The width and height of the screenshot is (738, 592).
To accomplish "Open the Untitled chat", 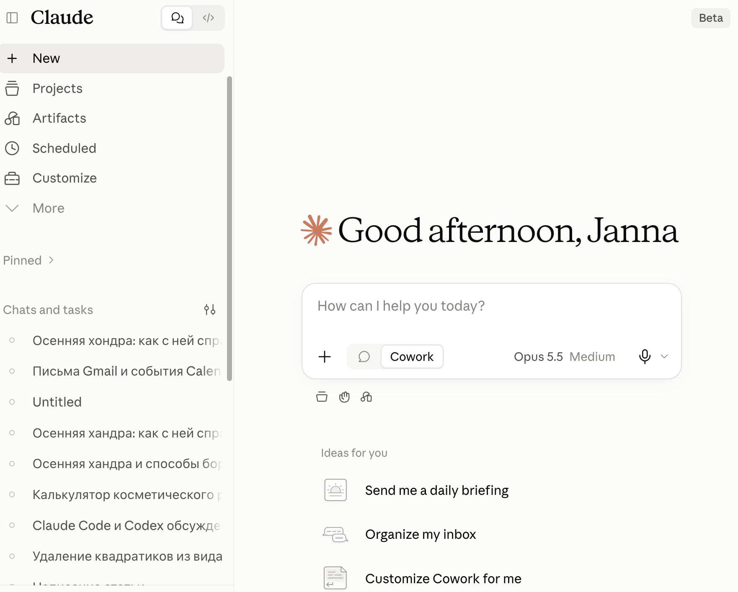I will coord(112,402).
